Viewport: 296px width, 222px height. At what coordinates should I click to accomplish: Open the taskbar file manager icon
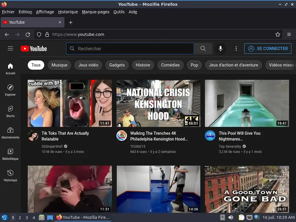pyautogui.click(x=42, y=217)
